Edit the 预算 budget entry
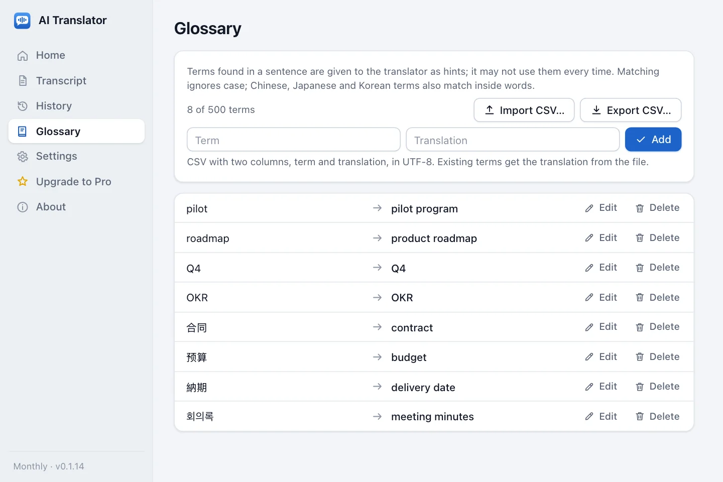The width and height of the screenshot is (723, 482). click(601, 357)
